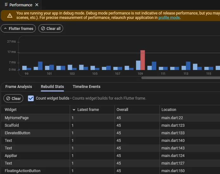Click the frames chart horizontal scrollbar
The image size is (220, 174).
click(180, 78)
